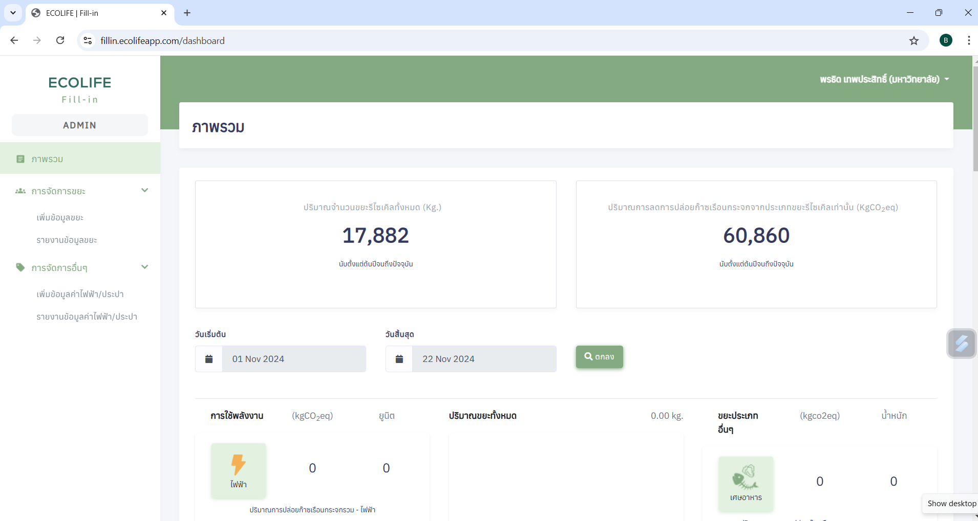Image resolution: width=978 pixels, height=521 pixels.
Task: Open the floating widget on right edge
Action: (961, 343)
